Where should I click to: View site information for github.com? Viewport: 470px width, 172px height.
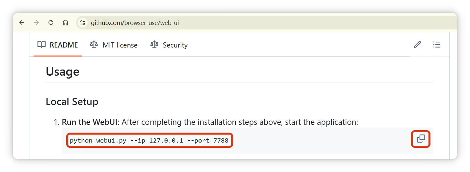click(x=83, y=23)
